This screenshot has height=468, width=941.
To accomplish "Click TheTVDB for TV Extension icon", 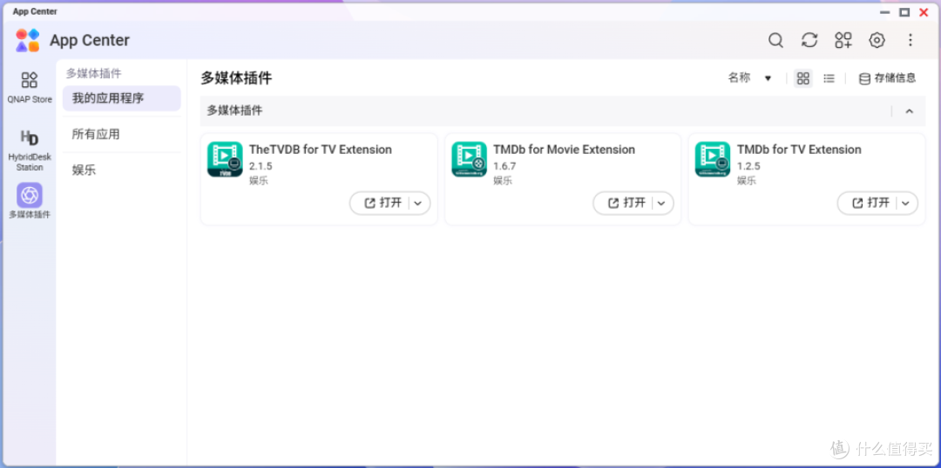I will point(225,159).
